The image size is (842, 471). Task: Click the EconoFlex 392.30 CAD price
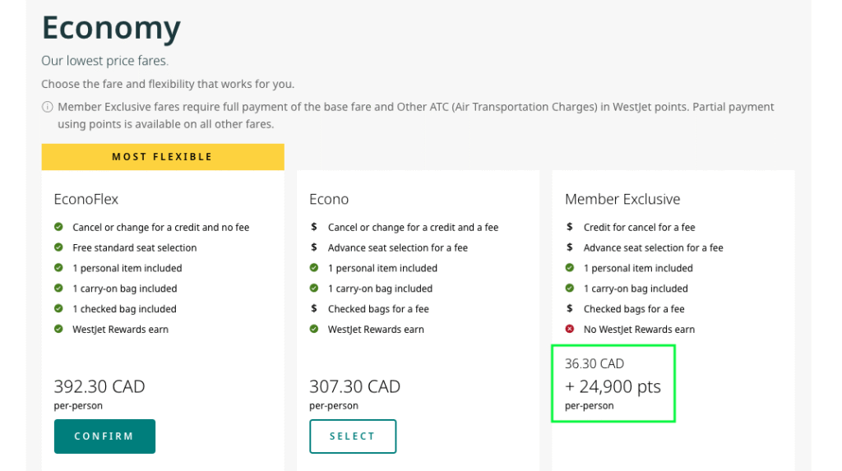99,386
